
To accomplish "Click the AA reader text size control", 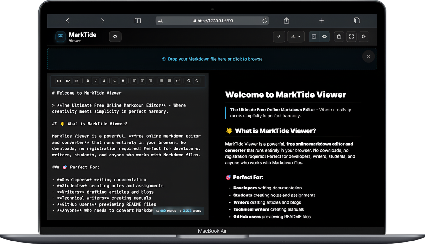I will coord(160,21).
